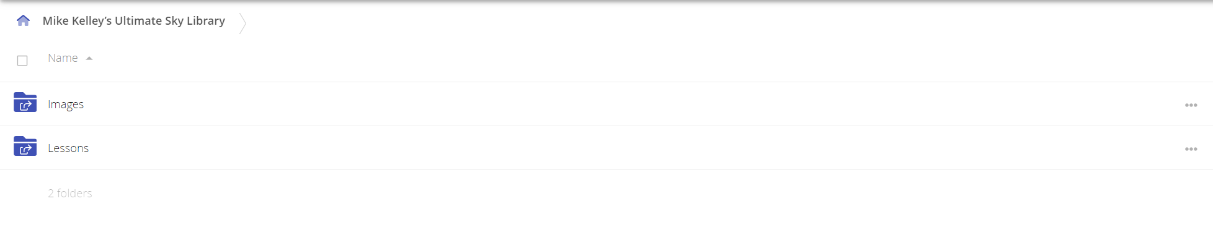Screen dimensions: 1213x248
Task: Open the Lessons folder by its name
Action: click(68, 148)
